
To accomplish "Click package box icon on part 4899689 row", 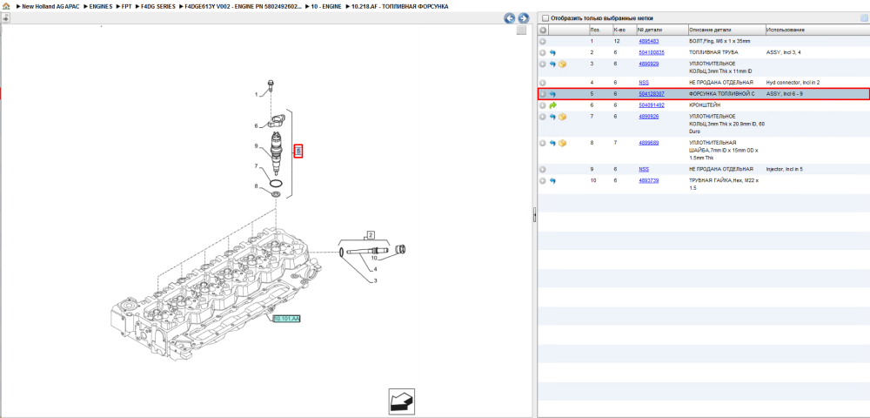I will tap(562, 143).
